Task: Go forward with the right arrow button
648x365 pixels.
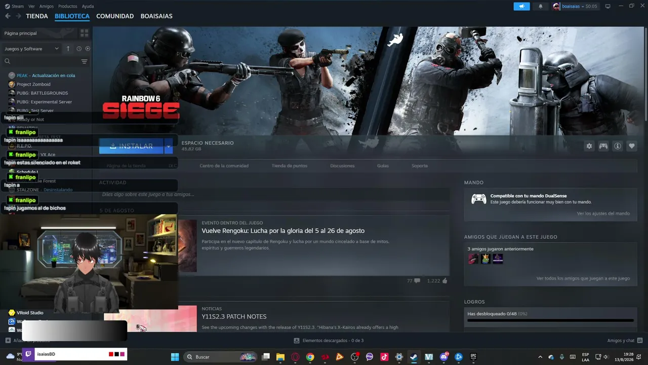Action: tap(18, 16)
